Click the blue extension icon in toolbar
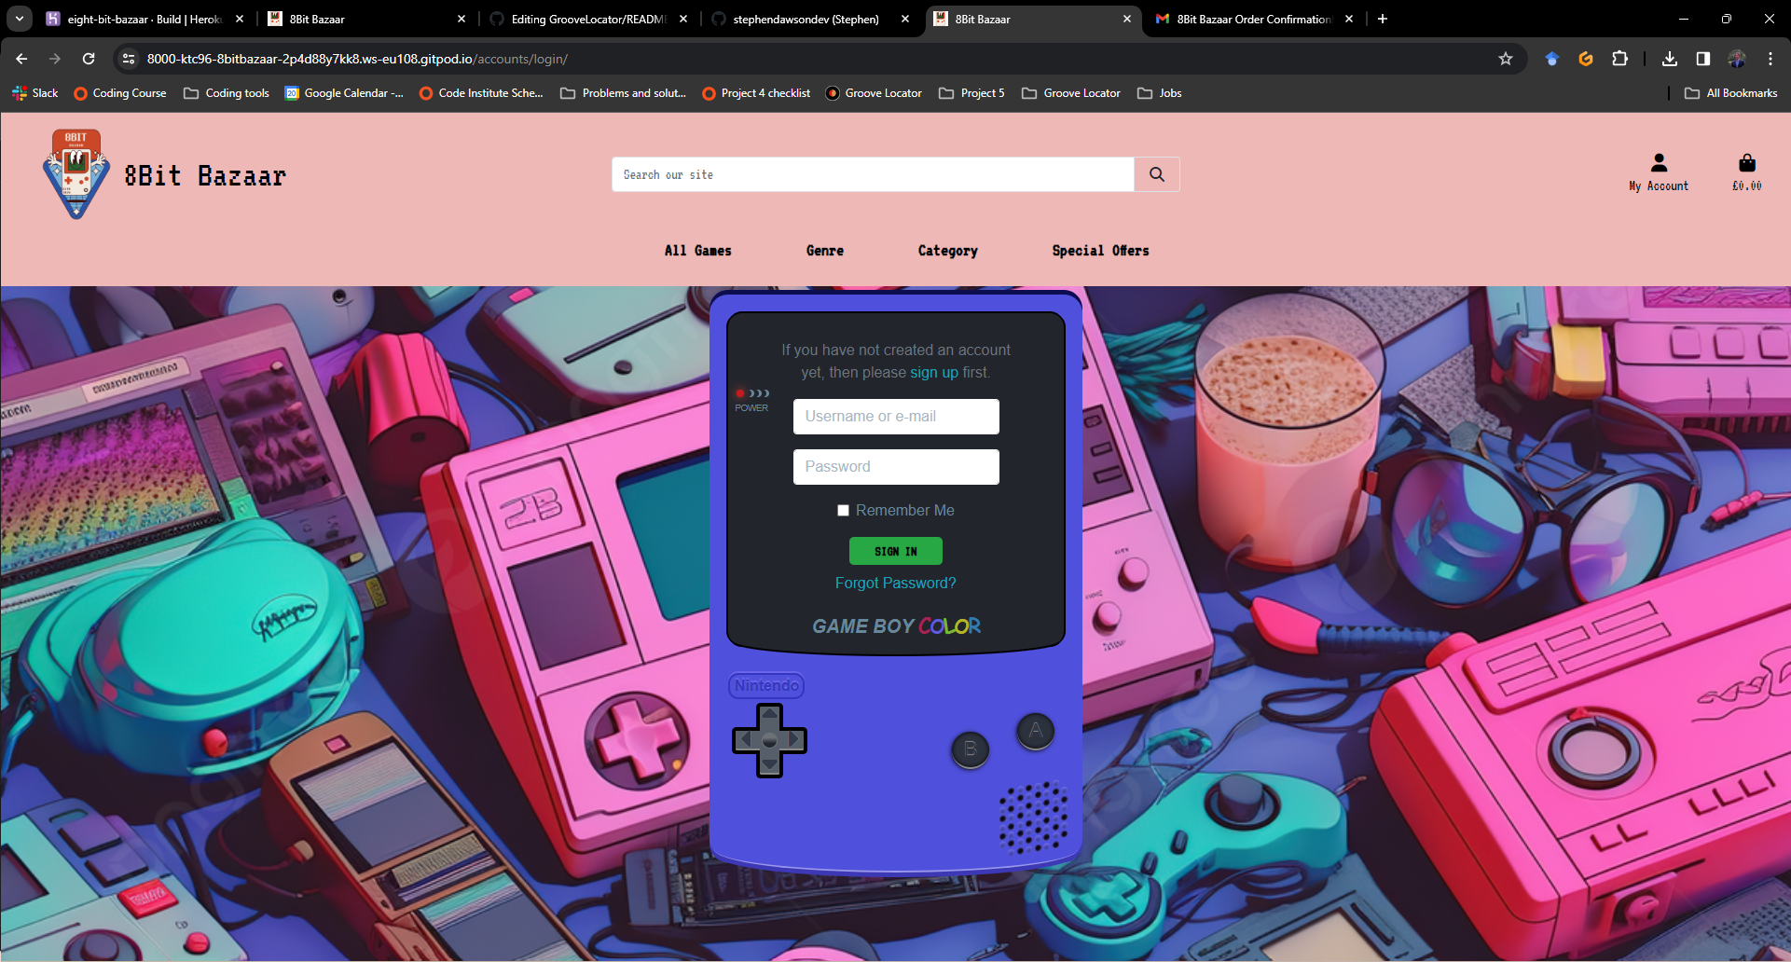1791x962 pixels. 1552,59
